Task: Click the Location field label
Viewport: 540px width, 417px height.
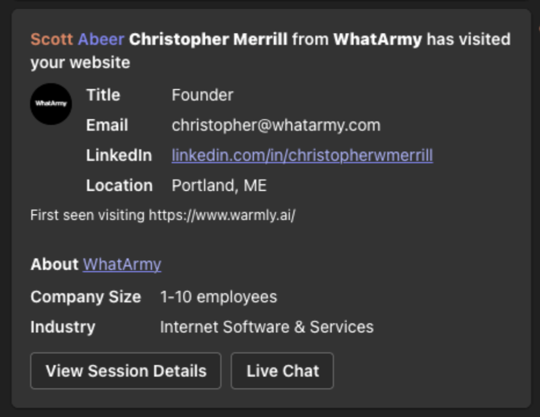Action: tap(119, 186)
